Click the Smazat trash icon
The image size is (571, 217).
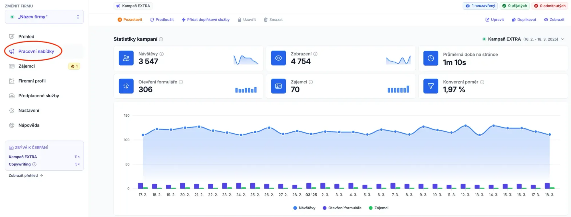pyautogui.click(x=266, y=20)
